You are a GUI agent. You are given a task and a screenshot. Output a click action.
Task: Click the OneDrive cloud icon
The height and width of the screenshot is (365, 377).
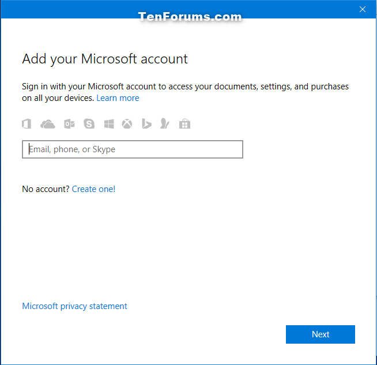tap(48, 125)
